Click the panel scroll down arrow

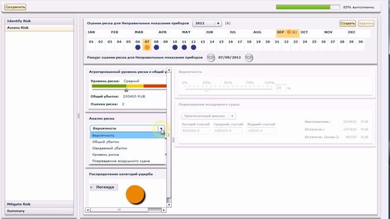pos(169,205)
